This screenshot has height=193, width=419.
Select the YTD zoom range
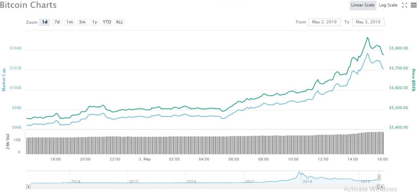tap(107, 22)
